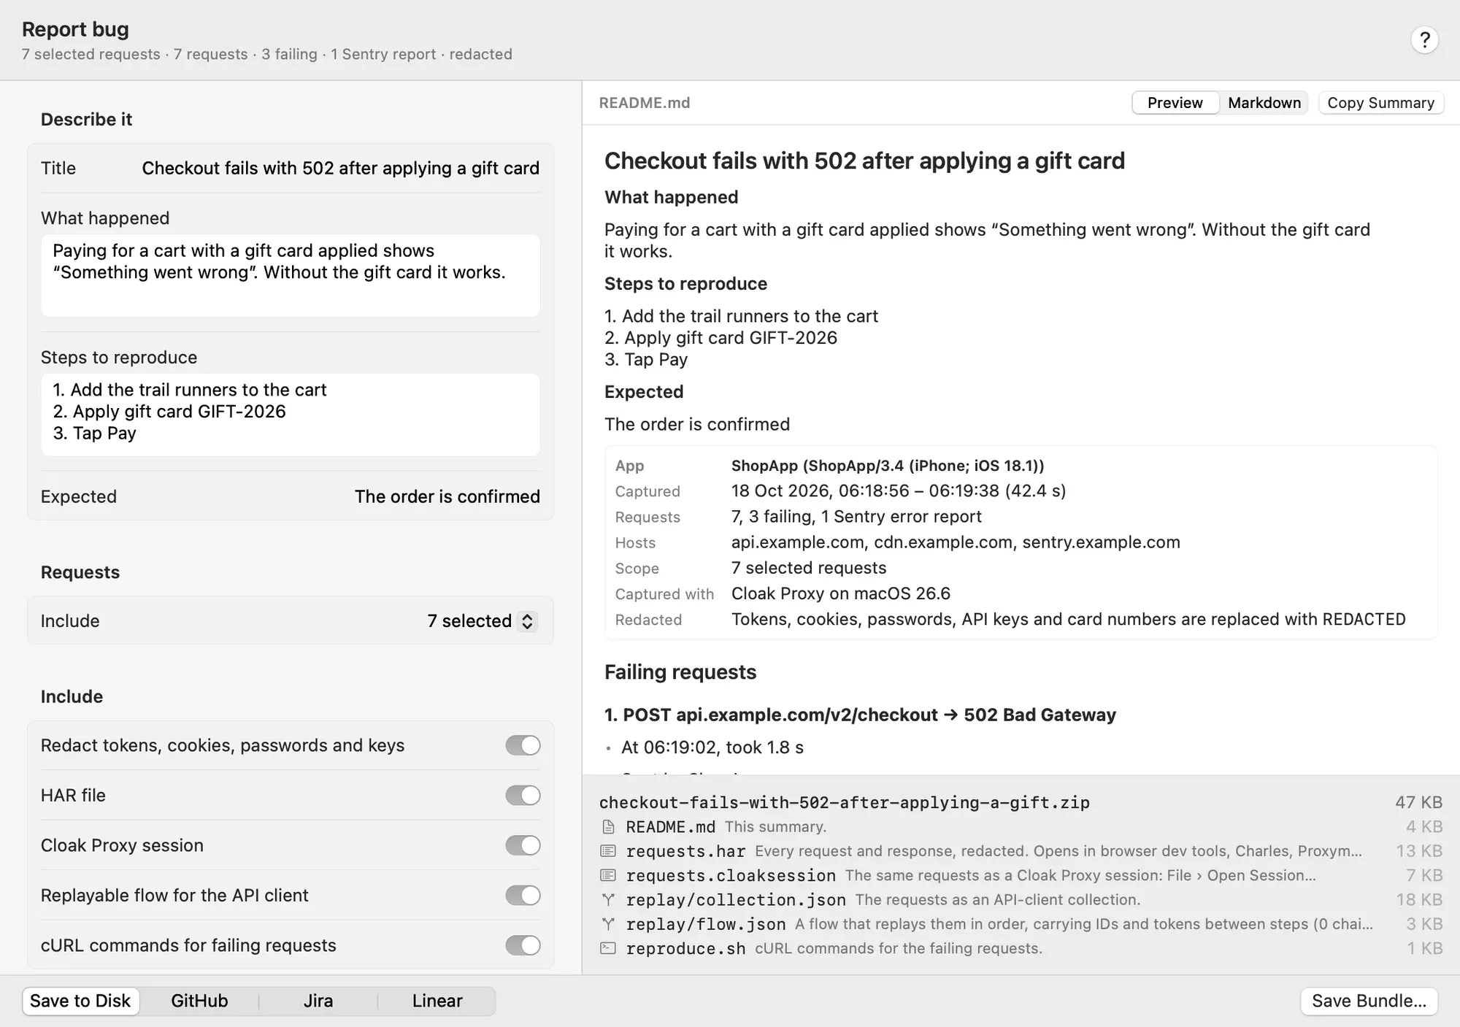Toggle cURL commands for failing requests

(x=523, y=945)
